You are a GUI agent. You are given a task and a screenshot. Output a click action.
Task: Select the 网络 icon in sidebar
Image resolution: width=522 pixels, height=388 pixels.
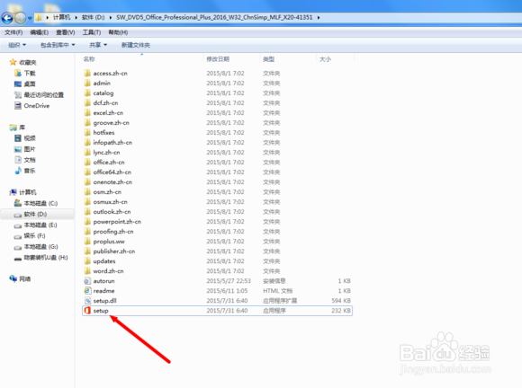coord(13,278)
